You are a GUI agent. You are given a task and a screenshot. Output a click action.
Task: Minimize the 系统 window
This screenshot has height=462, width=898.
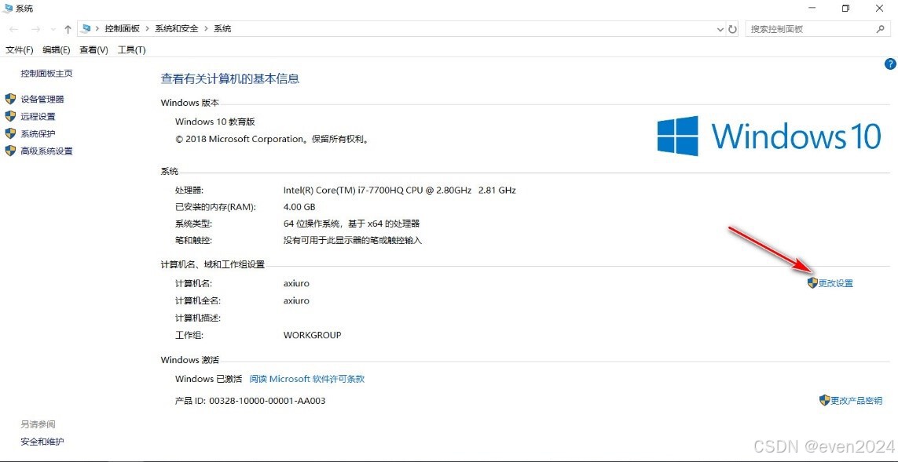(812, 8)
